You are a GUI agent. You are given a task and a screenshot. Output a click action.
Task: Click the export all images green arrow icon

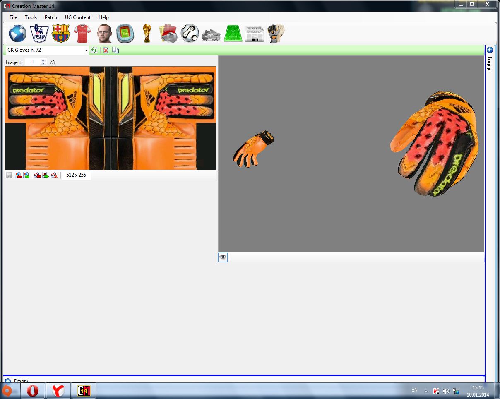[x=45, y=175]
